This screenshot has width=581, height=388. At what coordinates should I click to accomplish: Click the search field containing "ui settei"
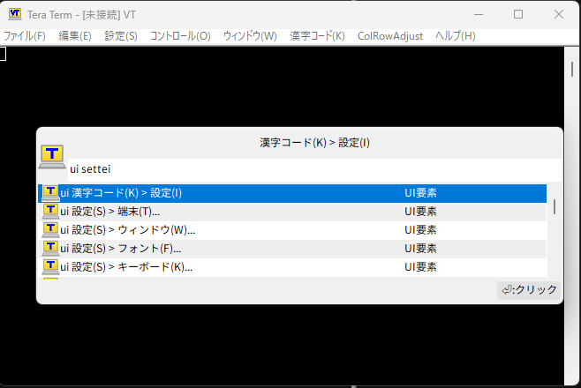pyautogui.click(x=309, y=168)
